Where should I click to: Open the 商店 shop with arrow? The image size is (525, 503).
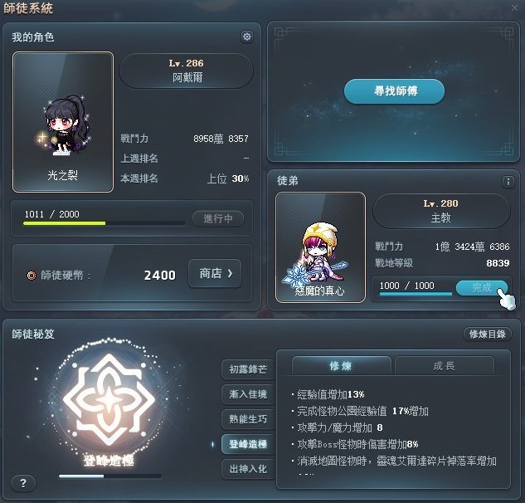tap(215, 273)
